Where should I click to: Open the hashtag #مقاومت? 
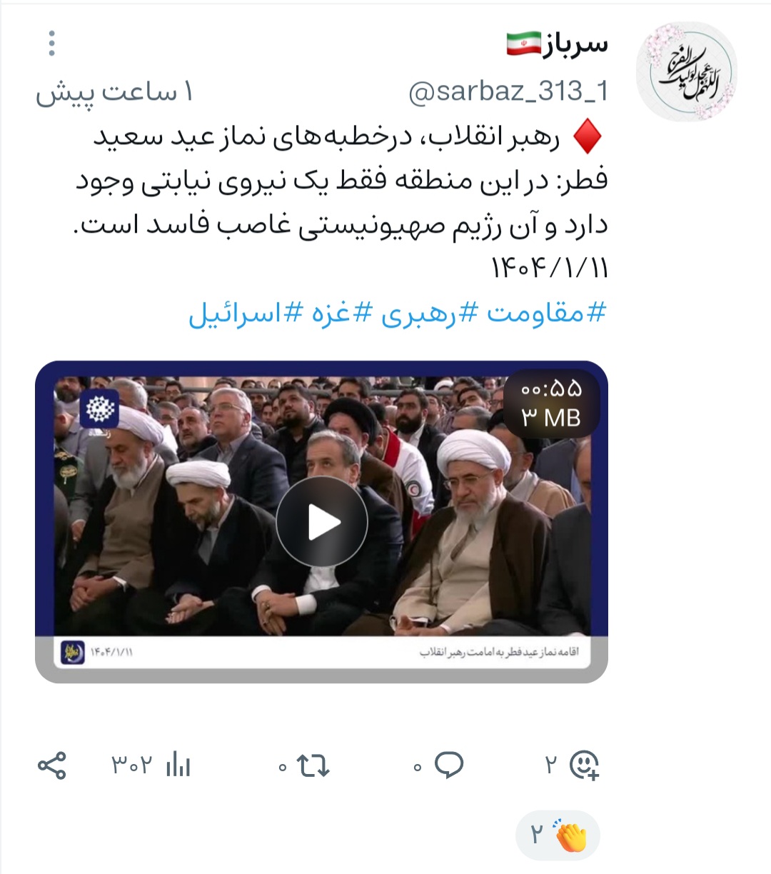pos(546,313)
